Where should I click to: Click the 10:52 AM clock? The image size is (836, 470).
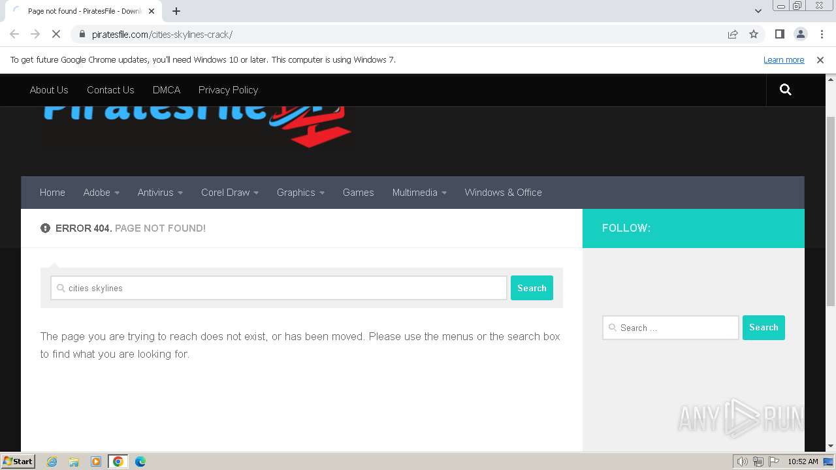(803, 462)
